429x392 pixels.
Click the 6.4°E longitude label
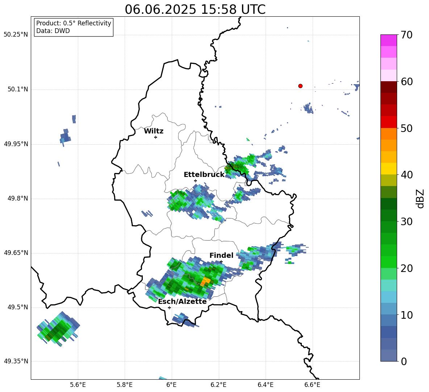(265, 385)
